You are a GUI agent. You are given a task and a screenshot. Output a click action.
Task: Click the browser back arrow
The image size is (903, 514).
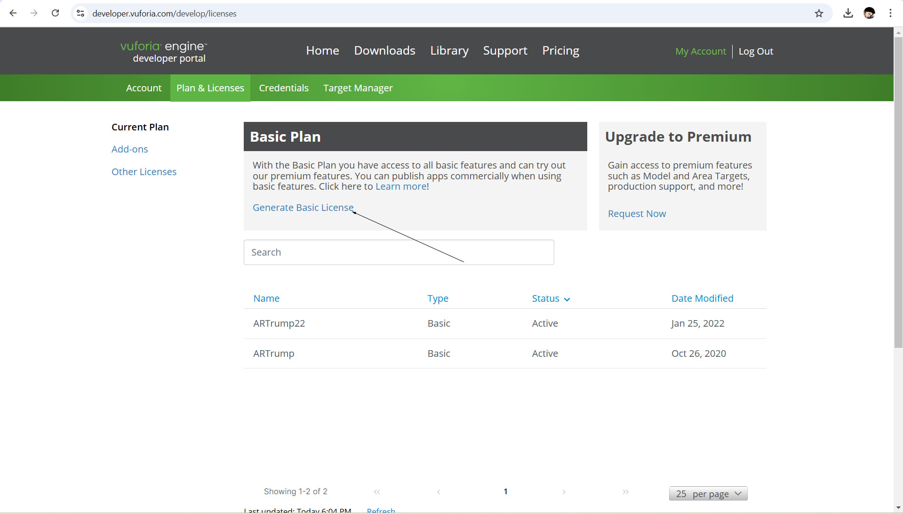[13, 13]
